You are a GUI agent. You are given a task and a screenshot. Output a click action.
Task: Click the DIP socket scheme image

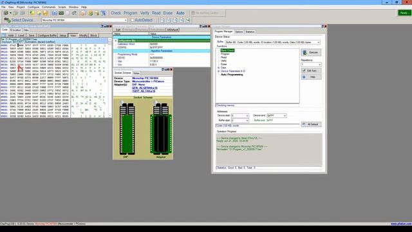(127, 129)
